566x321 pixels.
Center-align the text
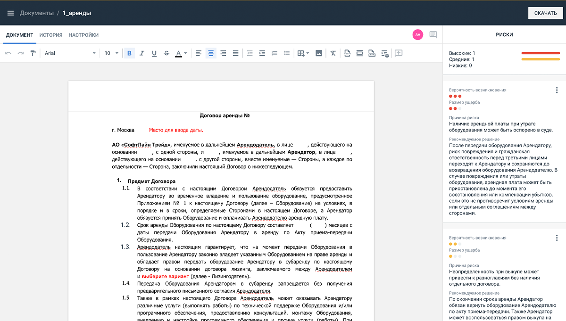(211, 53)
